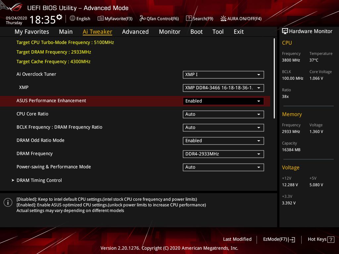Screen dimensions: 339x254
Task: Select the DRAM Frequency label
Action: (34, 153)
